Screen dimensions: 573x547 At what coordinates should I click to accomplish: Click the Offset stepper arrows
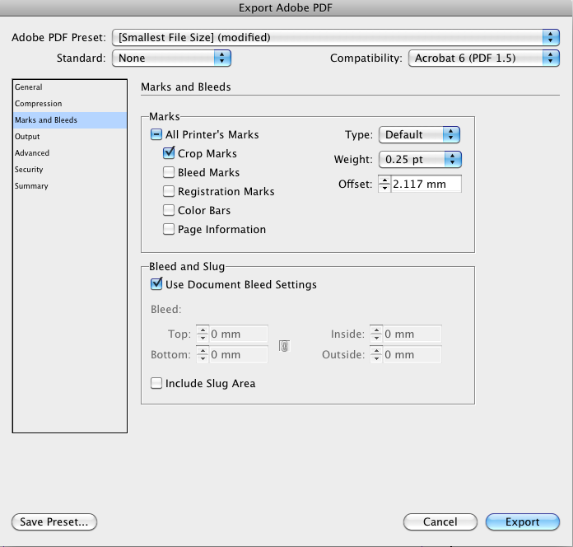coord(384,184)
